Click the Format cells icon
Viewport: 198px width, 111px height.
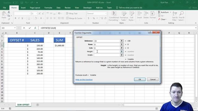(x=153, y=14)
